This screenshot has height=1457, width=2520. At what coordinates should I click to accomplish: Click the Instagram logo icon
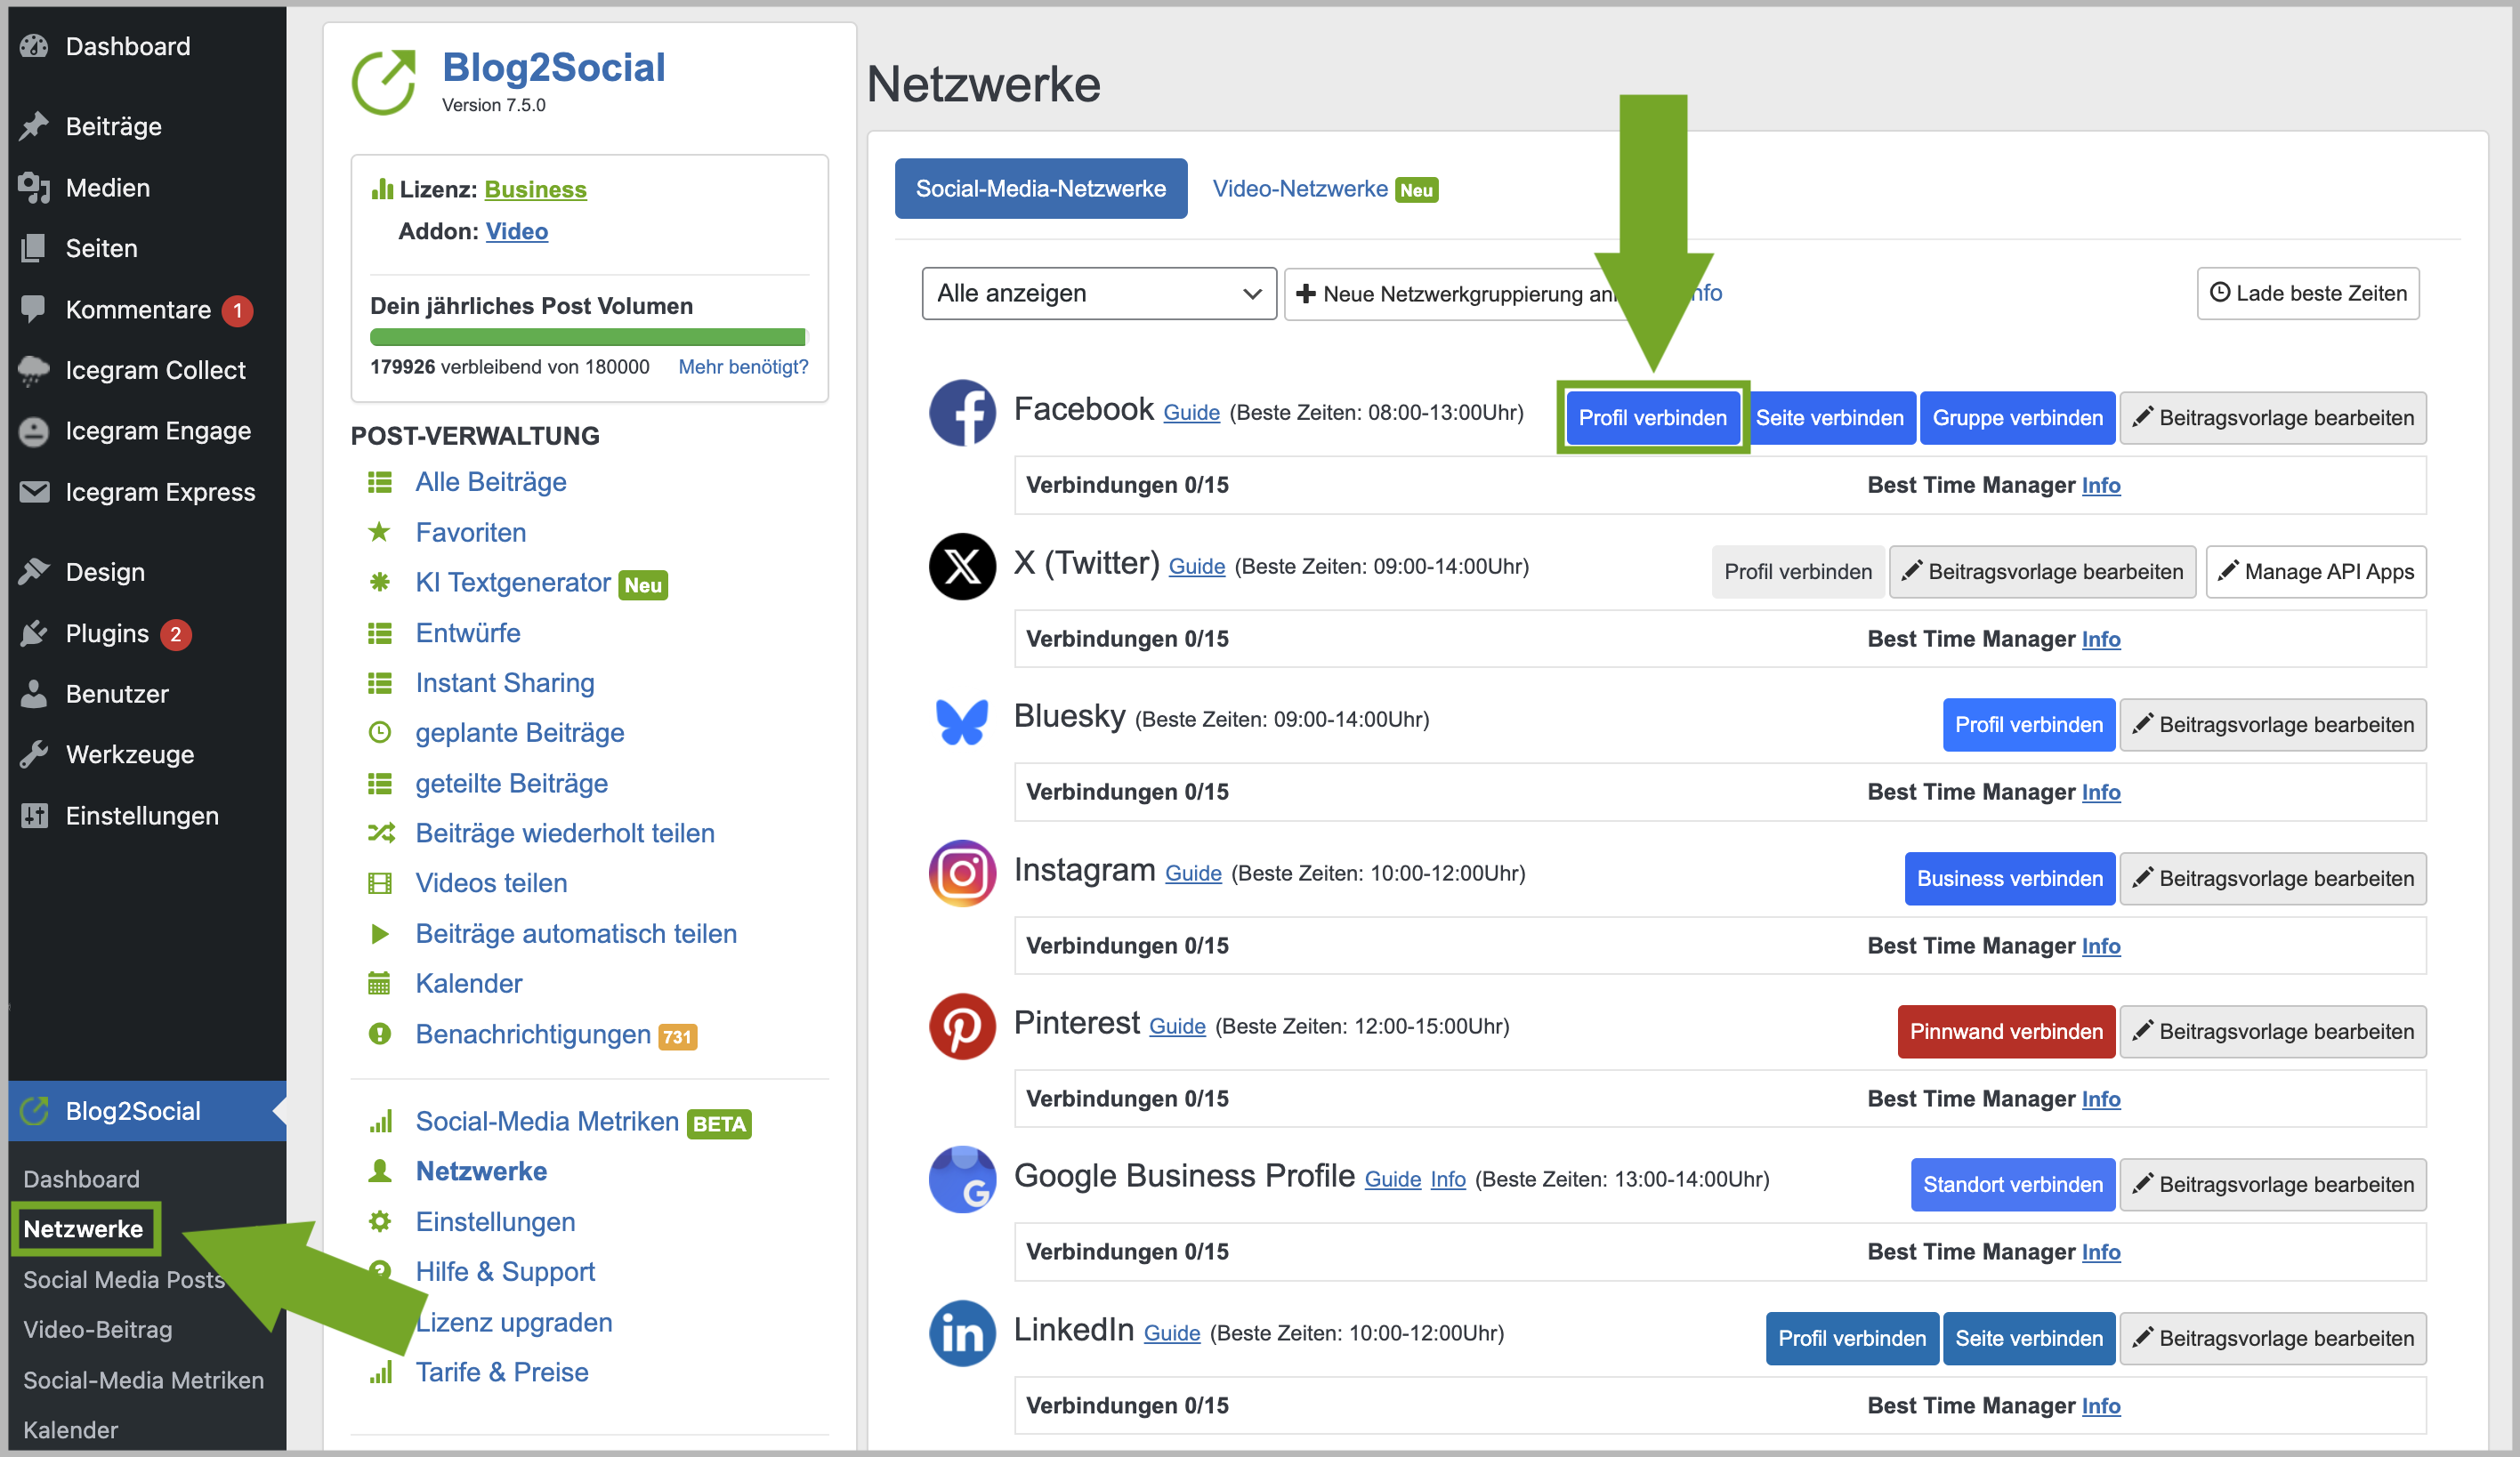click(962, 873)
